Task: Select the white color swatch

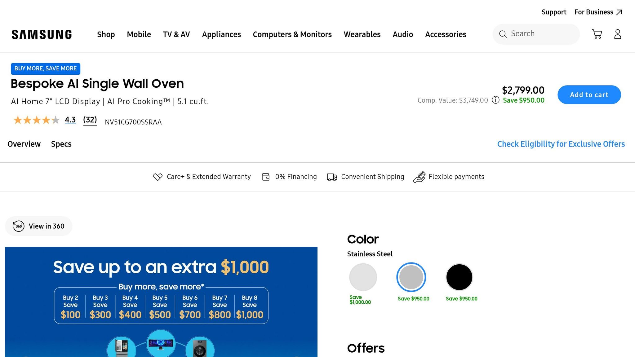Action: [x=363, y=277]
